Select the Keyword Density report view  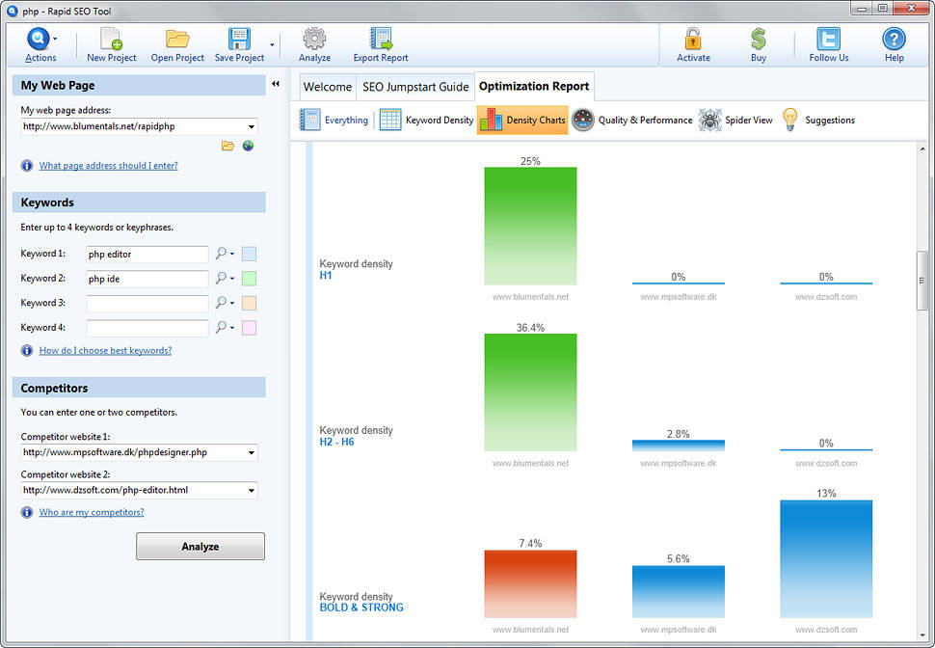click(426, 121)
